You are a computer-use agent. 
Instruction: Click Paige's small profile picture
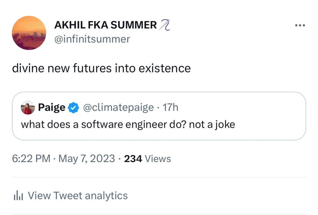28,108
